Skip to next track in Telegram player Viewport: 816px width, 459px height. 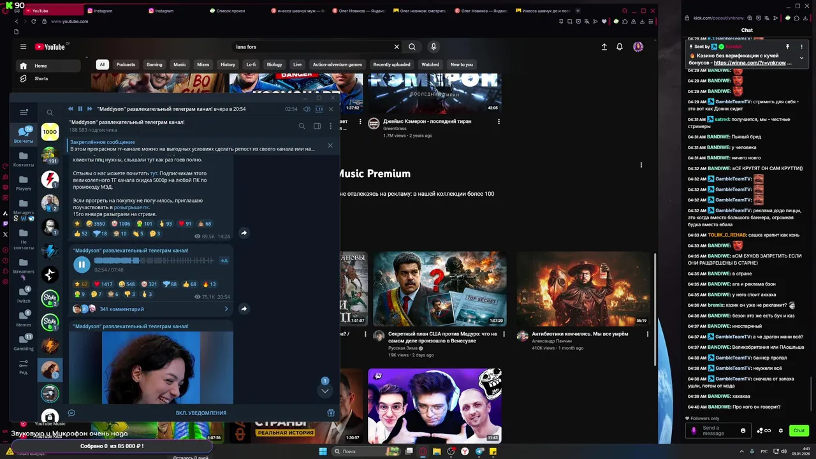(x=89, y=109)
